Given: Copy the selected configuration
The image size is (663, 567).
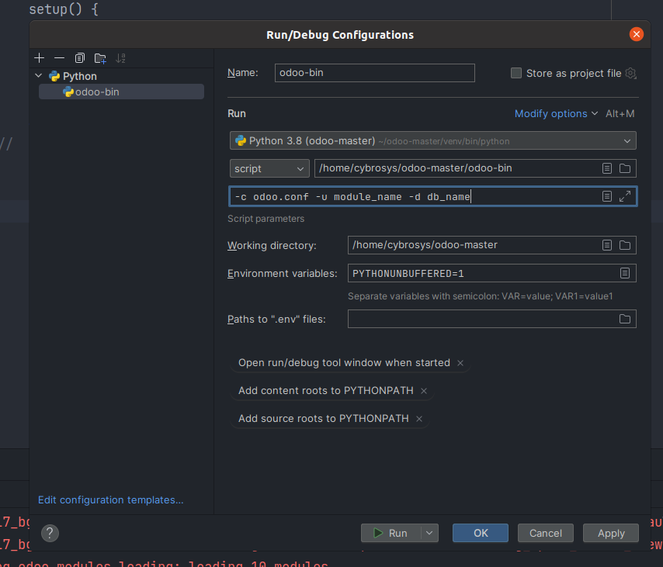Looking at the screenshot, I should [x=80, y=58].
